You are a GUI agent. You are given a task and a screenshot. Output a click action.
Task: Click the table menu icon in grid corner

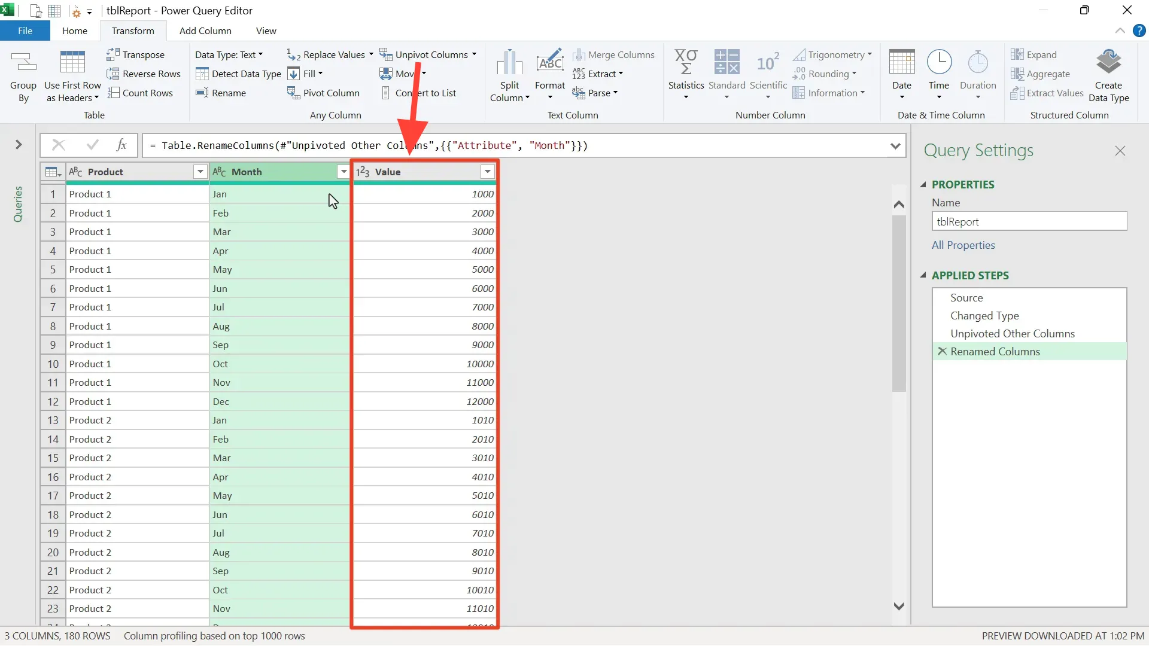(x=53, y=172)
